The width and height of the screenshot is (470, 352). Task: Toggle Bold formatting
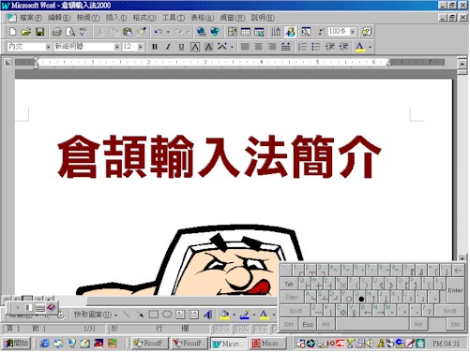point(155,47)
